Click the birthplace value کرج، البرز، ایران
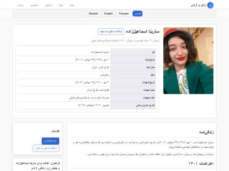Screen dimensions: 229x171 100,67
